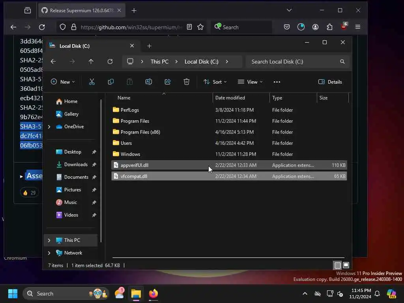Click the Copy icon in Explorer toolbar

click(111, 82)
